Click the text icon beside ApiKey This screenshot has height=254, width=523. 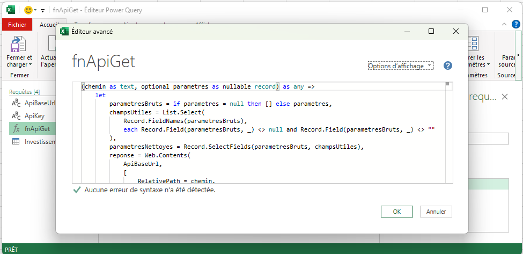click(16, 116)
